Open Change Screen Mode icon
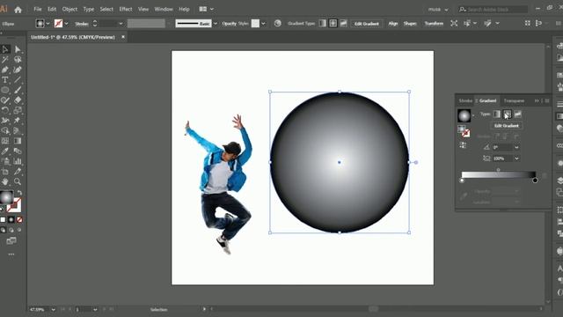 pos(11,240)
